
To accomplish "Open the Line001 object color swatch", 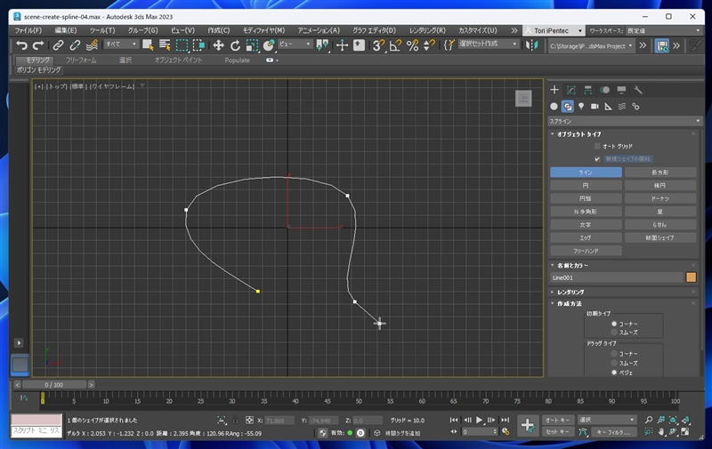I will pos(692,277).
